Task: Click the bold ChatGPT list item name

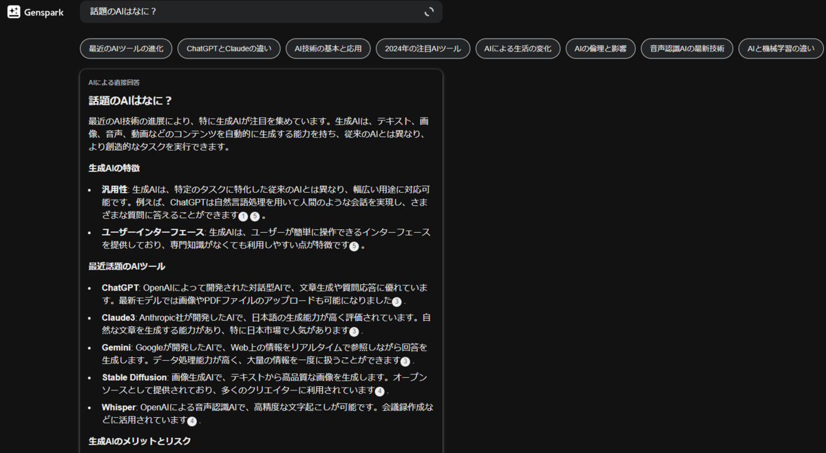Action: coord(120,287)
